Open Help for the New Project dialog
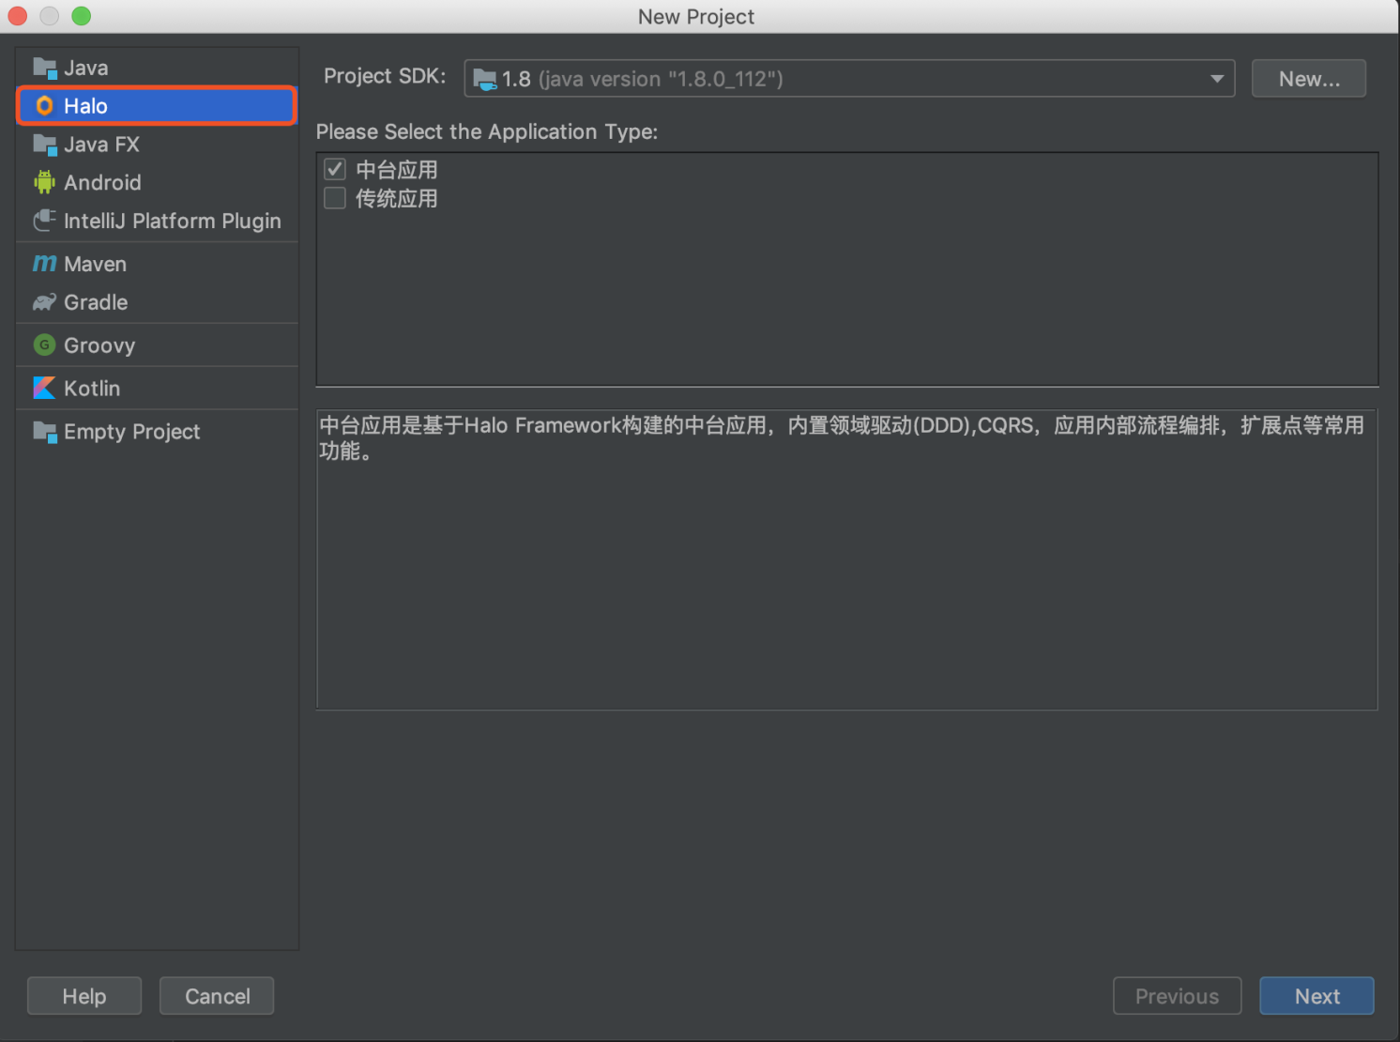This screenshot has height=1042, width=1400. (x=84, y=996)
